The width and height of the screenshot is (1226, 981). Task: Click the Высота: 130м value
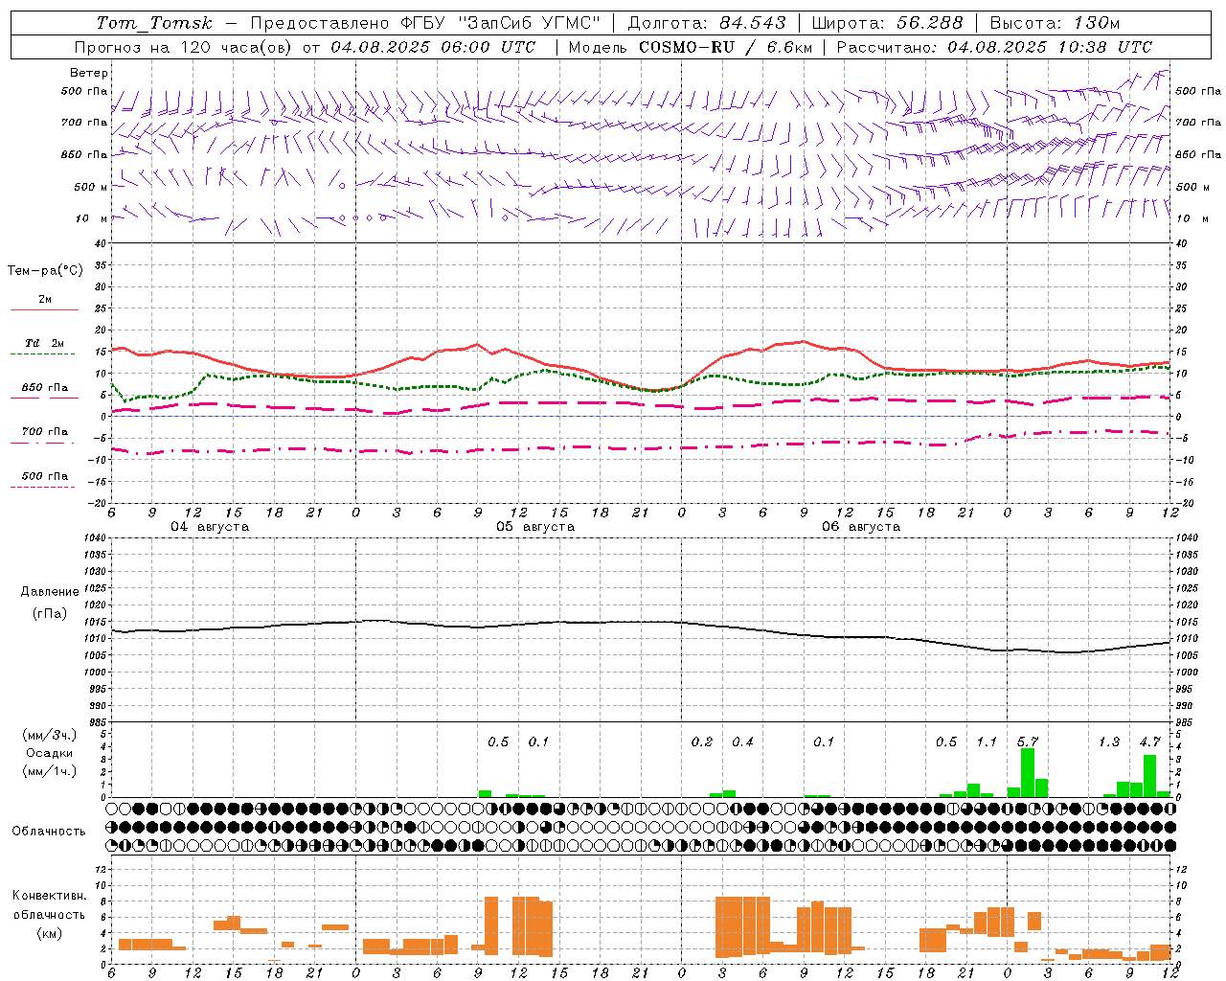click(x=1055, y=23)
